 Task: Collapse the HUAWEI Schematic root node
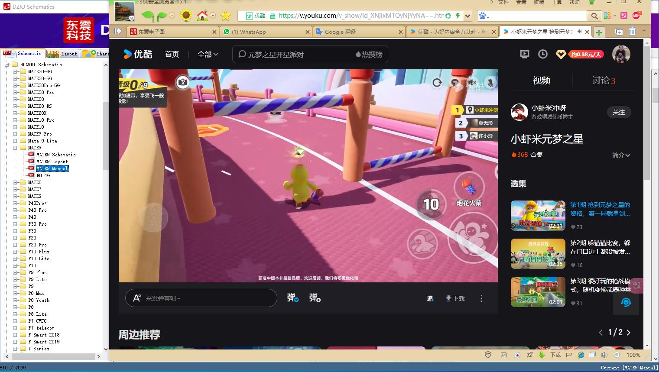pyautogui.click(x=7, y=65)
